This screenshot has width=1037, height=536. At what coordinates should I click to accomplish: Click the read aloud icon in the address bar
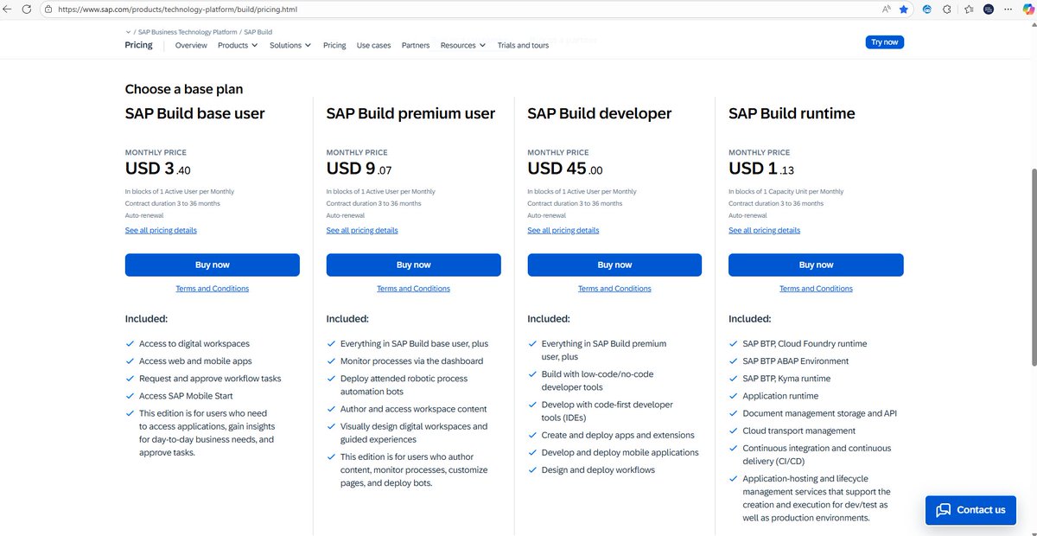(x=887, y=10)
